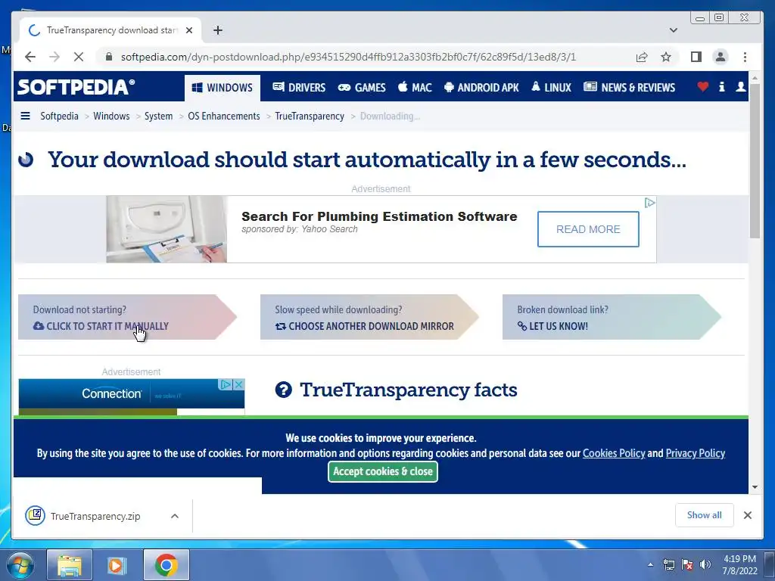Expand TrueTransparency.zip download options chevron
775x581 pixels.
tap(175, 516)
